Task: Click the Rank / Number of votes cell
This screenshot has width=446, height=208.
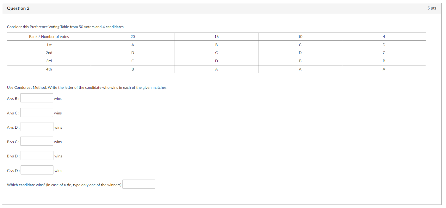Action: point(49,36)
